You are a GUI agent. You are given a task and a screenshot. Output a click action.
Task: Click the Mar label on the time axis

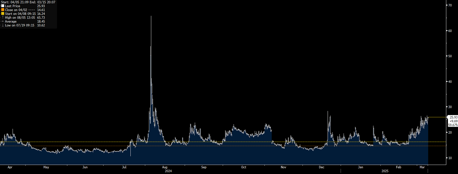[422, 167]
